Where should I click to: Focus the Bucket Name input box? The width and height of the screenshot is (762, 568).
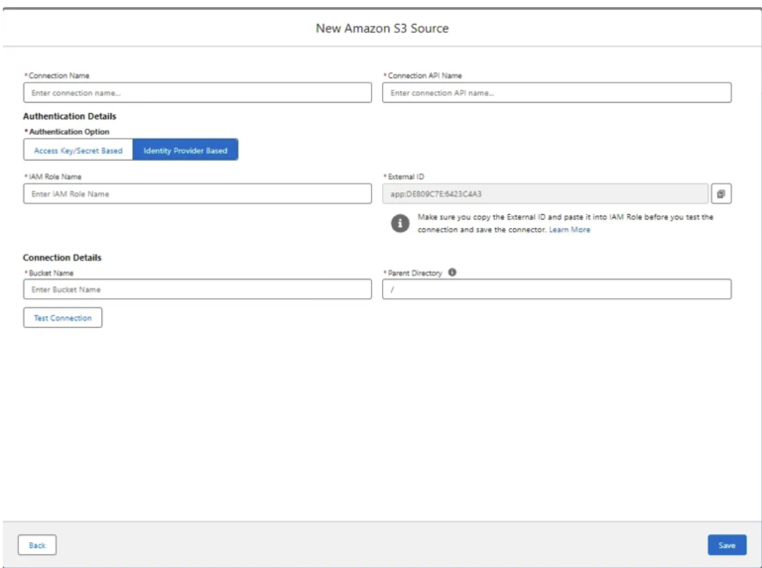pos(197,289)
